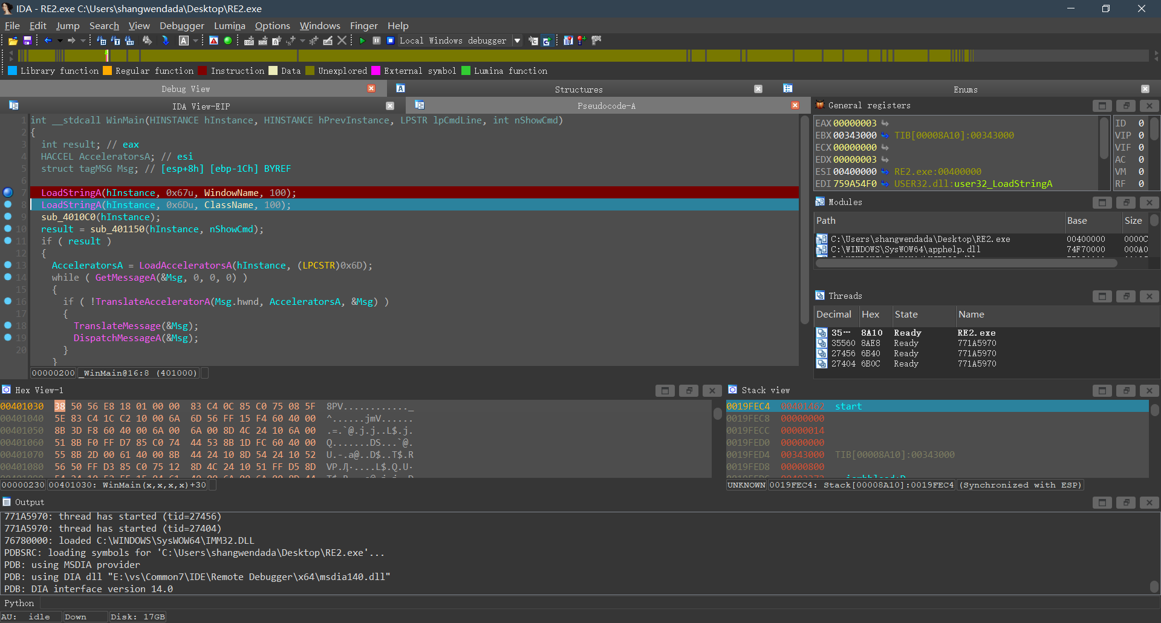This screenshot has height=623, width=1161.
Task: Close the Pseudocode-A tab
Action: [795, 105]
